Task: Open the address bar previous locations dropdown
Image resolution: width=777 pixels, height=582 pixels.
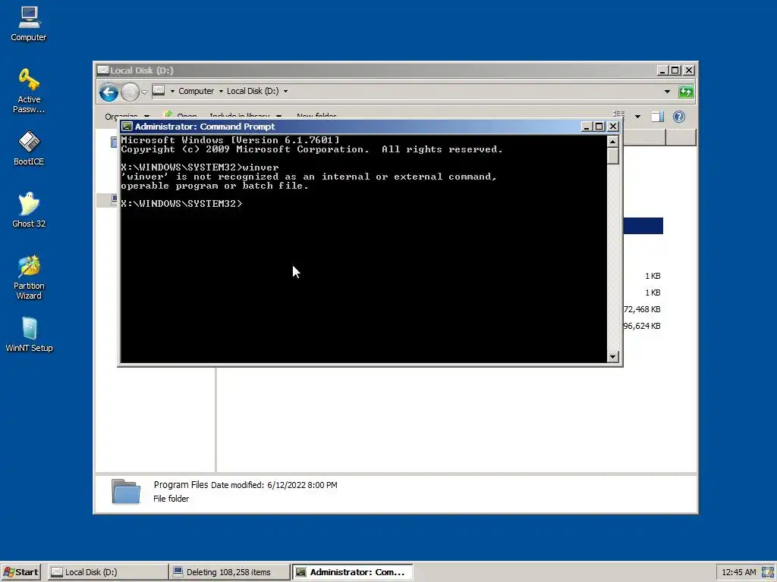Action: click(667, 92)
